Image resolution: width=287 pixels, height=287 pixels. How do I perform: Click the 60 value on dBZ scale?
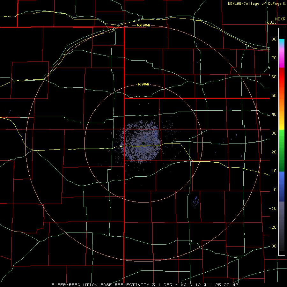click(274, 77)
